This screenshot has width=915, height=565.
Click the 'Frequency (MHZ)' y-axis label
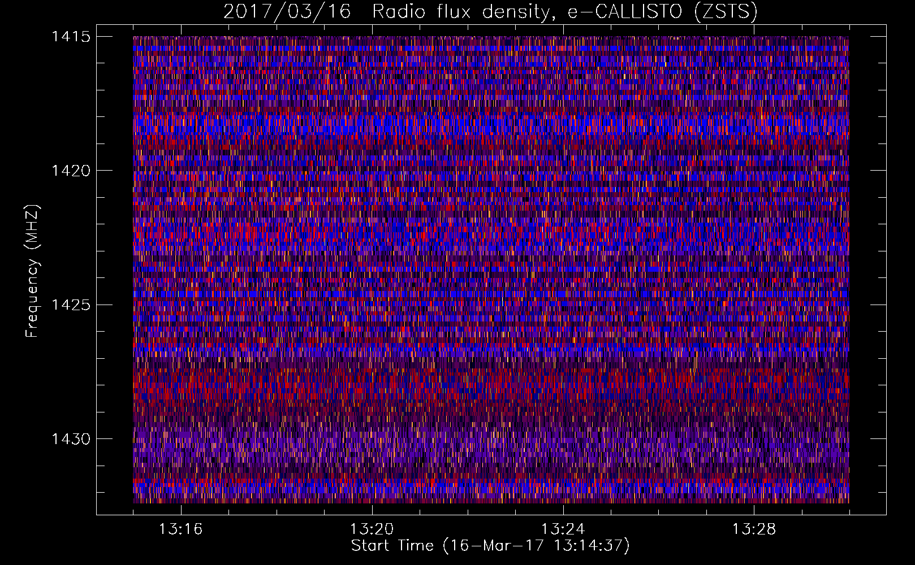click(x=33, y=271)
